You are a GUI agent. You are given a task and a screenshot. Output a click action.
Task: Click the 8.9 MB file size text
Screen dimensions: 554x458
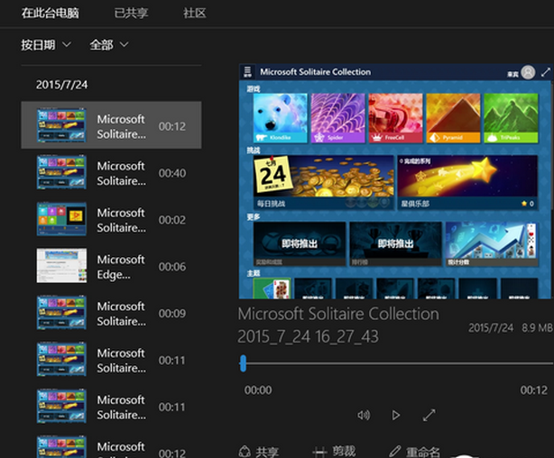pyautogui.click(x=537, y=328)
